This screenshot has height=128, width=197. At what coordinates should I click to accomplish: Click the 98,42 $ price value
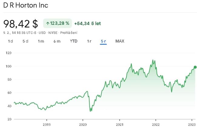21,24
